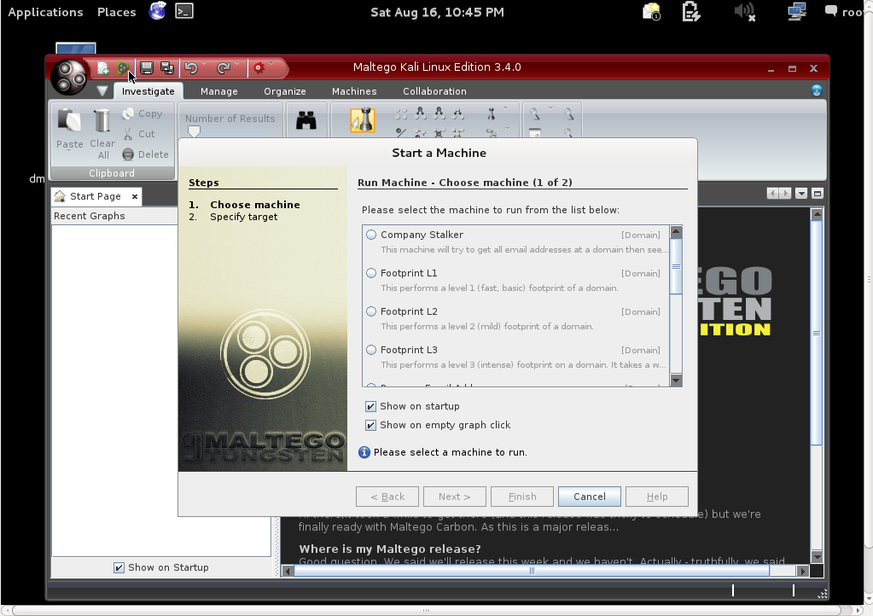Screen dimensions: 873x616
Task: Select the Company Stalker machine
Action: point(371,235)
